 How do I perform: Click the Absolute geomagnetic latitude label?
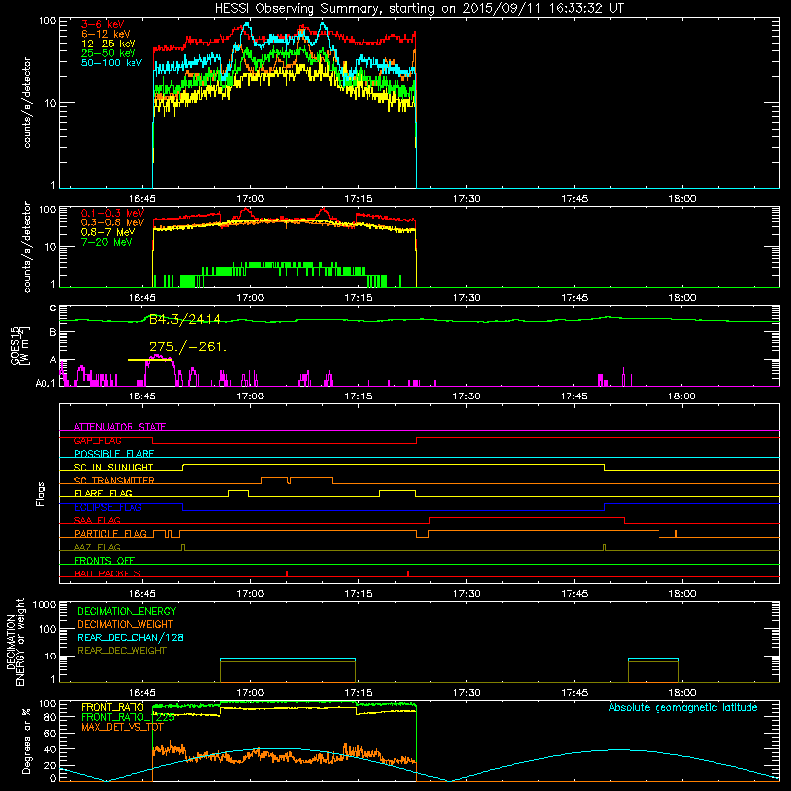point(683,707)
